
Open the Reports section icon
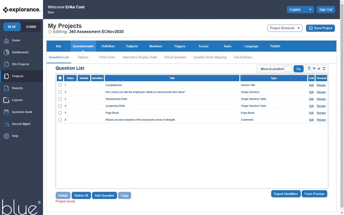pos(6,88)
